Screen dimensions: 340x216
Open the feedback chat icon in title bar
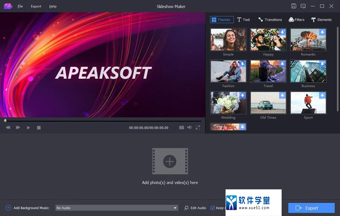303,6
